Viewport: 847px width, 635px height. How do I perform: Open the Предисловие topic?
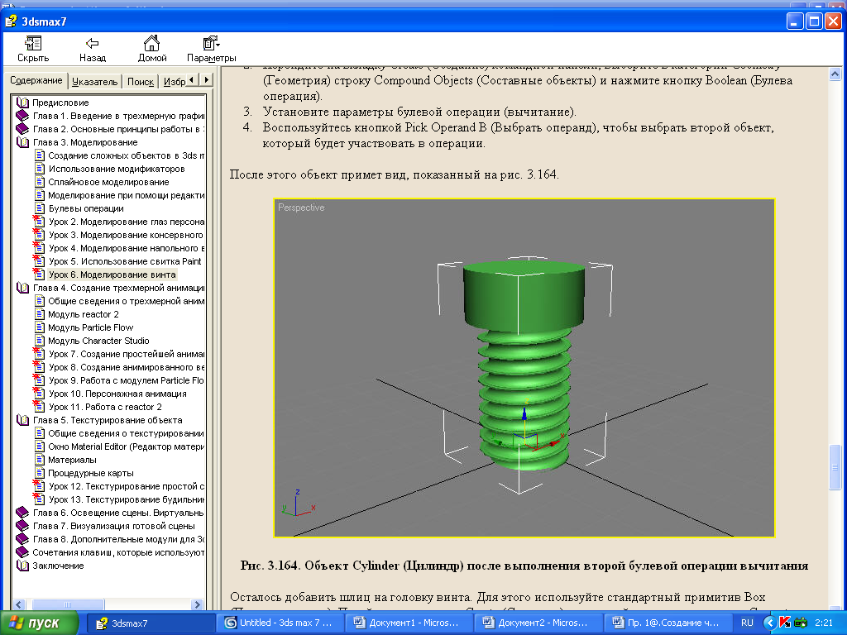pyautogui.click(x=60, y=103)
